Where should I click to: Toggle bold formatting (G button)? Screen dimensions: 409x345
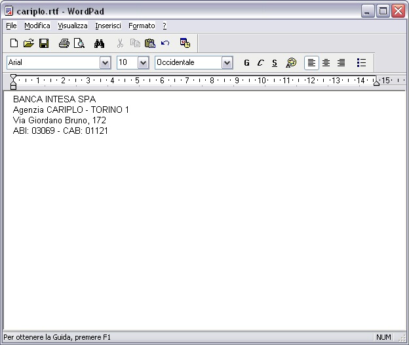(246, 62)
